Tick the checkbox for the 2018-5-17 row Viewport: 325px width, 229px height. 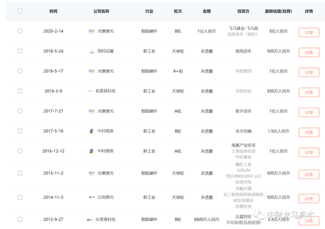[20, 71]
